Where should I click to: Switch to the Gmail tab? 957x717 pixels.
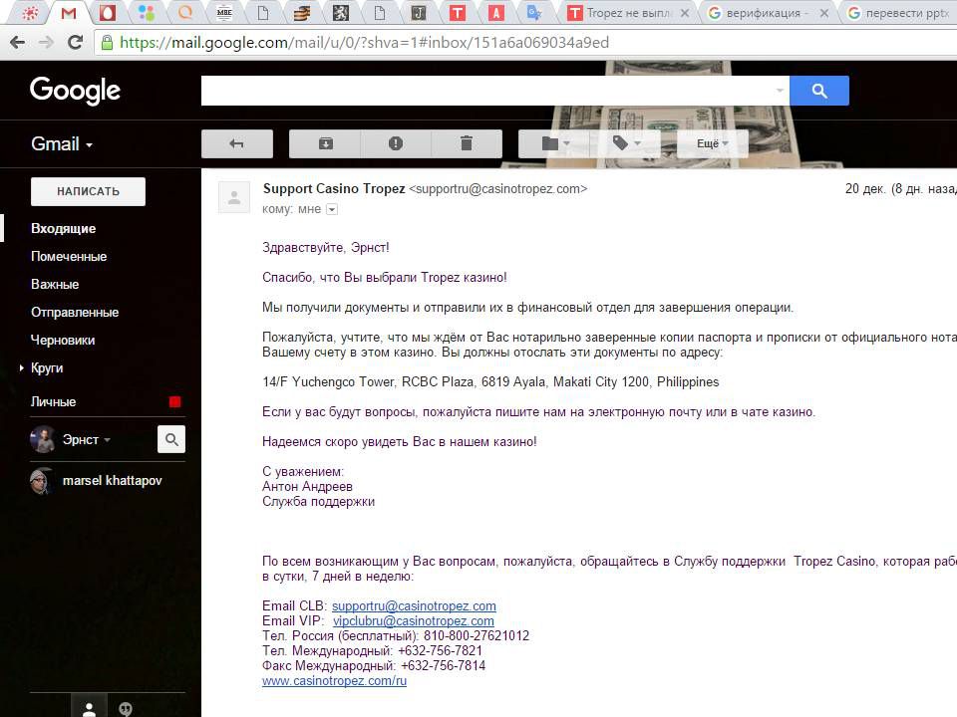69,13
